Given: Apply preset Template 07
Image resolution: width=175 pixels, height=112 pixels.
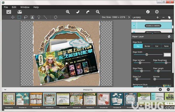Looking at the screenshot, I should click(90, 99).
